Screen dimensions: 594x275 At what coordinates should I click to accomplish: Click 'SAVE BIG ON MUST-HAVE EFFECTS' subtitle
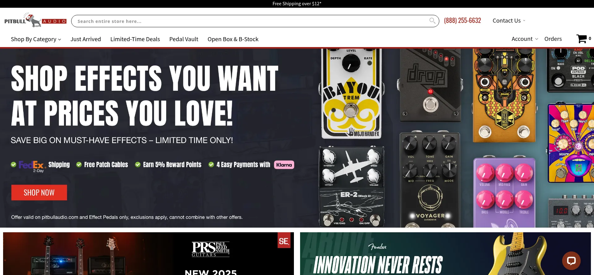(x=122, y=140)
